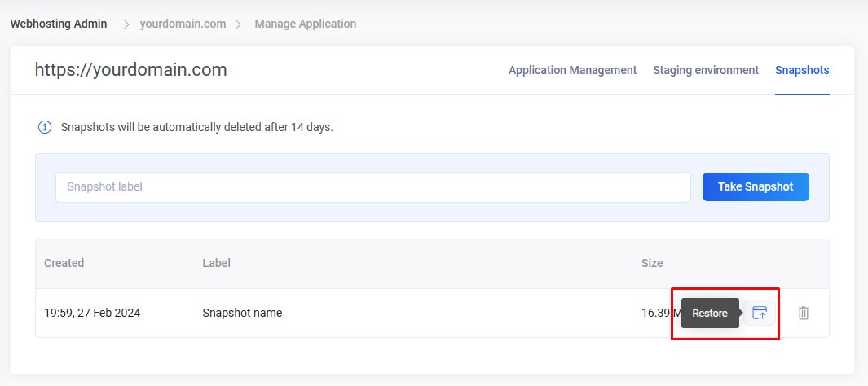Click the breadcrumb chevron after yourdomain.com
Screen dimensions: 868x386
(x=239, y=24)
